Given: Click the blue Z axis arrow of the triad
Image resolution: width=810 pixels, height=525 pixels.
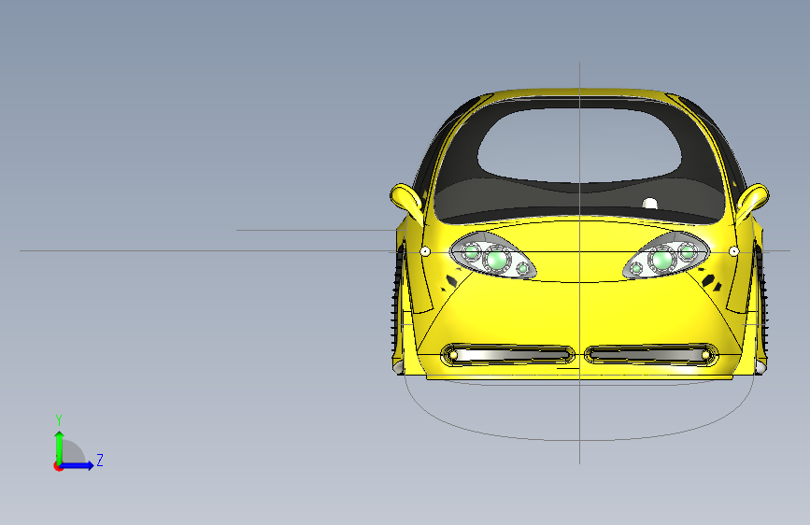Looking at the screenshot, I should [x=78, y=465].
